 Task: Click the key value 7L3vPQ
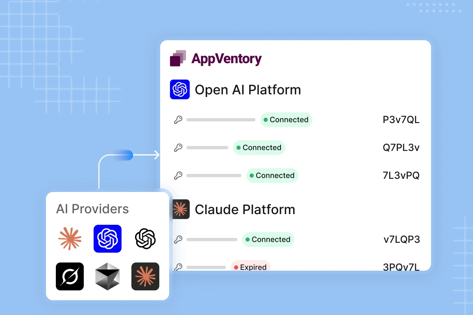(401, 176)
